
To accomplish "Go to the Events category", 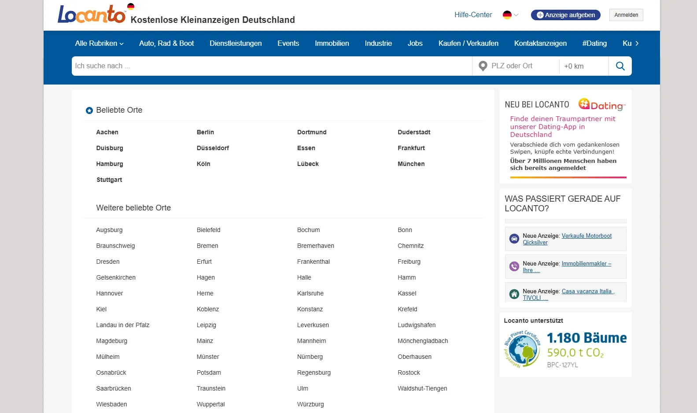I will click(288, 43).
